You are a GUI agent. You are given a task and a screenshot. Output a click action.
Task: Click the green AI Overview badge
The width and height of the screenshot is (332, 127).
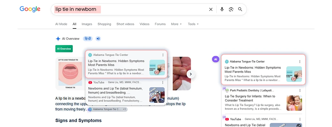64,49
